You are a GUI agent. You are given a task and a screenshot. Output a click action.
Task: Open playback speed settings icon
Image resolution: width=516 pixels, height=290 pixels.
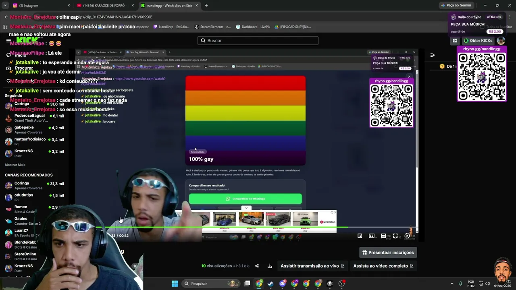coord(407,236)
